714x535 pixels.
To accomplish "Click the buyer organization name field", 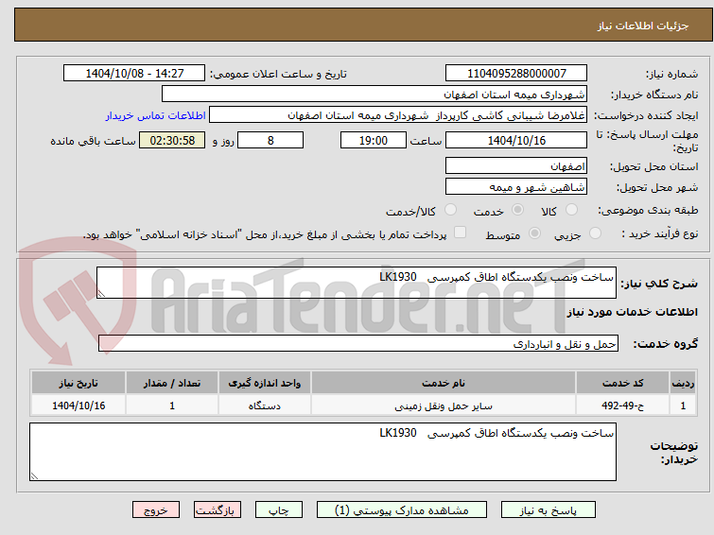I will pyautogui.click(x=374, y=95).
